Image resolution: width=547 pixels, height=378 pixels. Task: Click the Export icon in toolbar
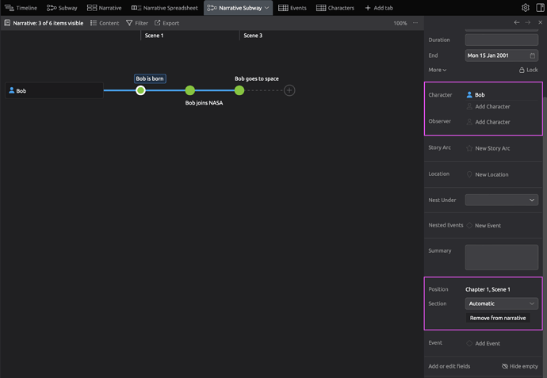pos(166,23)
